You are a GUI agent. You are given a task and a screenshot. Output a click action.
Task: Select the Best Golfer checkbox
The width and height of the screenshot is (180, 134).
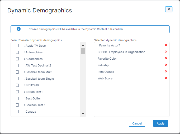pos(17,98)
